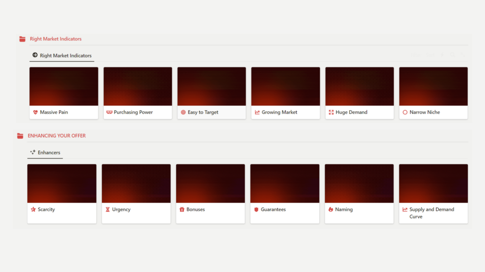Open the Supply and Demand Curve card title
This screenshot has width=485, height=272.
coord(432,213)
